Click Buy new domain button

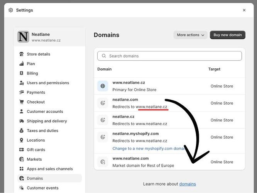pyautogui.click(x=228, y=35)
